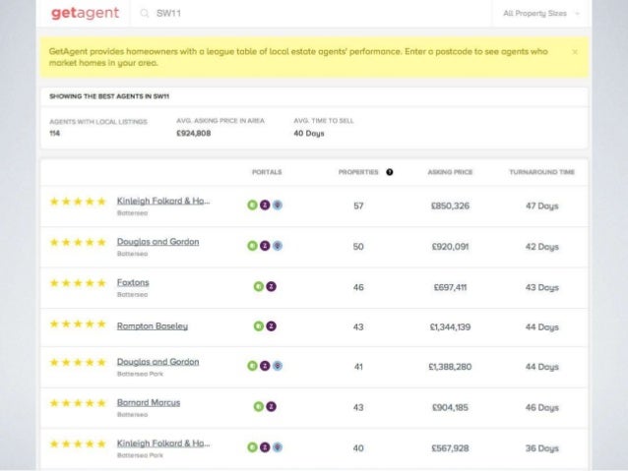Open Douglas and Gordon Battersea Park link
The image size is (628, 471).
click(157, 362)
